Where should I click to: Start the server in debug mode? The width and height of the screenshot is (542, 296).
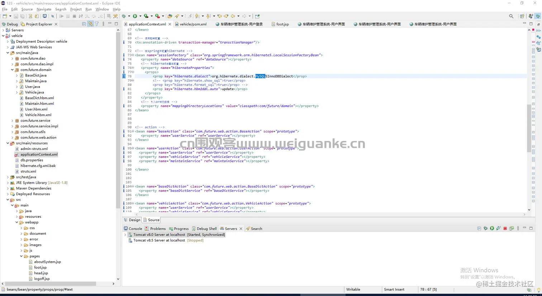485,229
